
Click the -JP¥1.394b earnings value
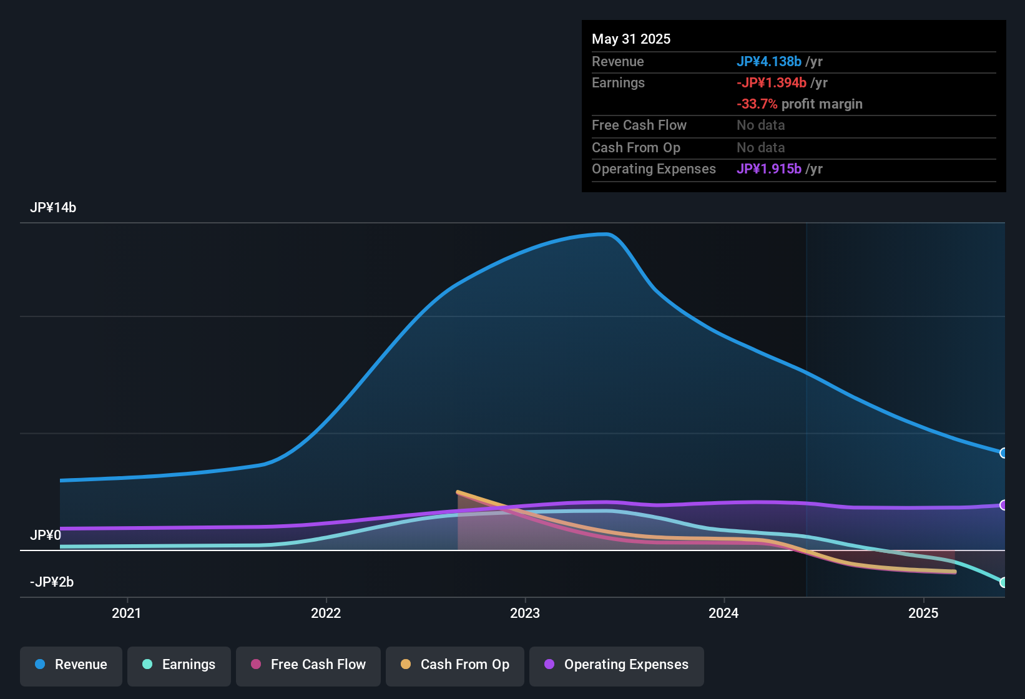point(772,82)
